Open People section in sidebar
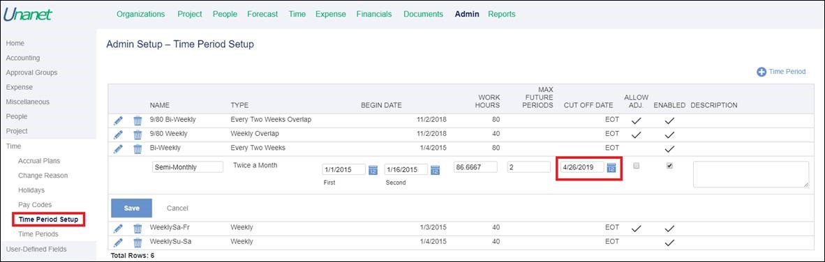 coord(16,116)
